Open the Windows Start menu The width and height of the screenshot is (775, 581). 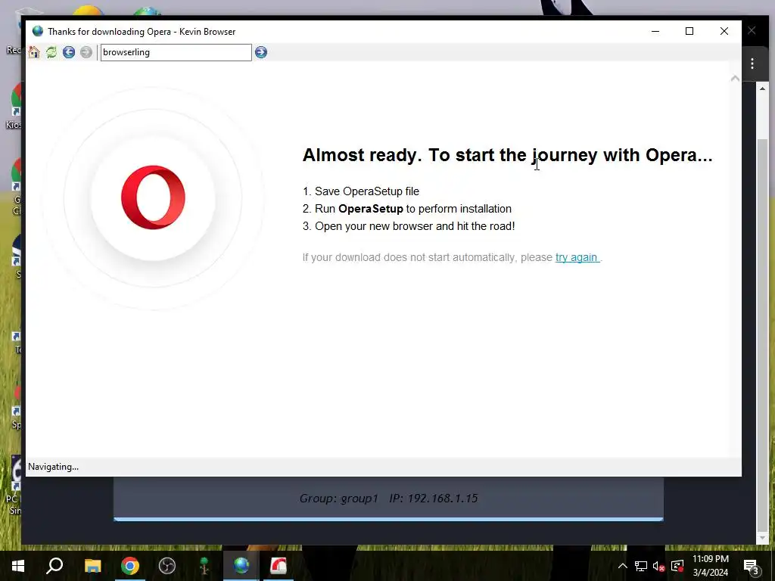(18, 566)
